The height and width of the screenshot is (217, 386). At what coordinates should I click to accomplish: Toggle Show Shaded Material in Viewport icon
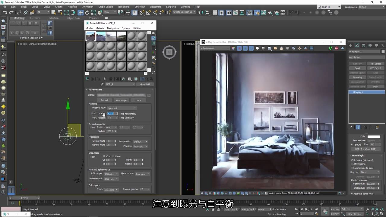136,79
